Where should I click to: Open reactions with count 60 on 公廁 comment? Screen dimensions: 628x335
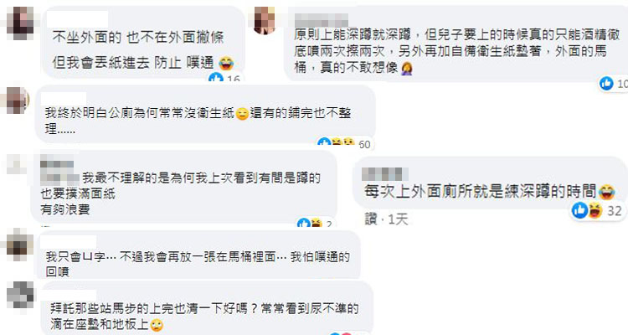pyautogui.click(x=344, y=143)
